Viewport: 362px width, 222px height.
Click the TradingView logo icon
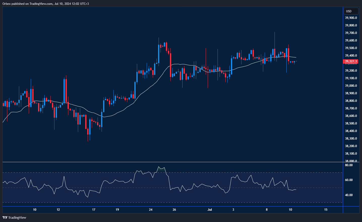click(5, 217)
